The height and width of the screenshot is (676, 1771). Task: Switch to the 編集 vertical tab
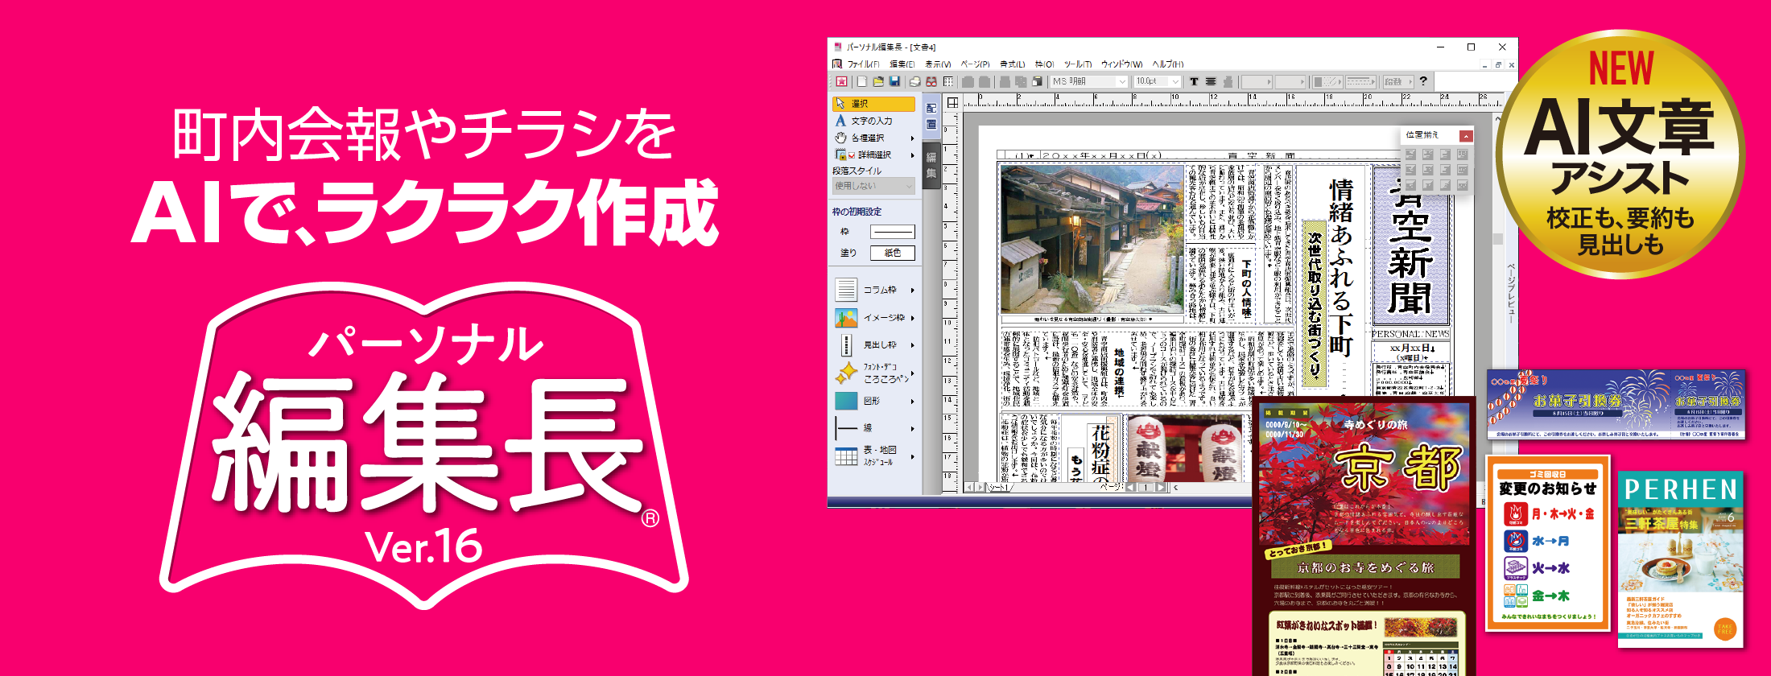[931, 165]
